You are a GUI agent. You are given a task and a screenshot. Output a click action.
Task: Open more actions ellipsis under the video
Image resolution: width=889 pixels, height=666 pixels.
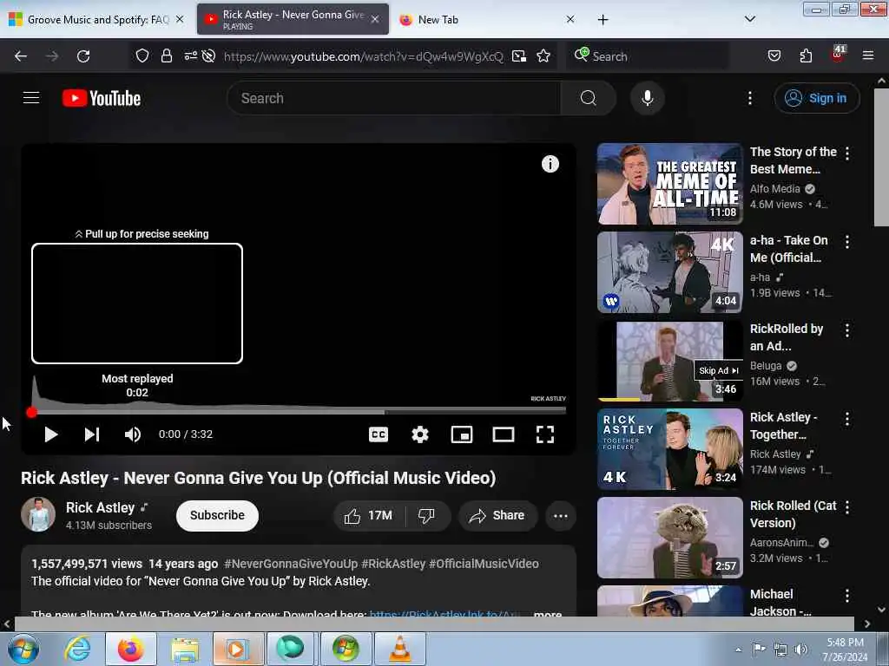coord(560,515)
